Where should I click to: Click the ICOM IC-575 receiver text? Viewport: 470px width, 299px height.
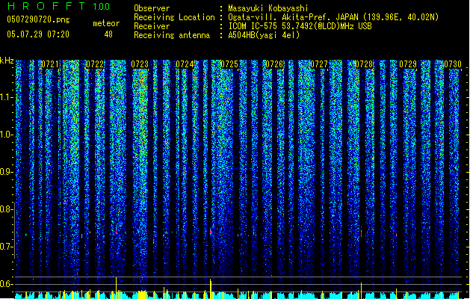point(300,26)
